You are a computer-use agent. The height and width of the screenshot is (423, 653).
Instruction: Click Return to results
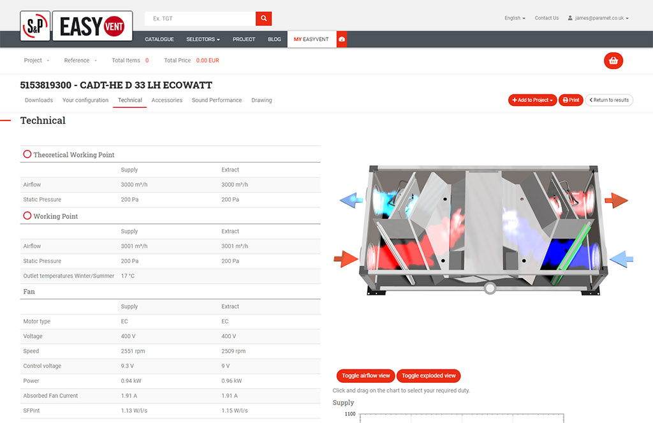click(x=609, y=100)
